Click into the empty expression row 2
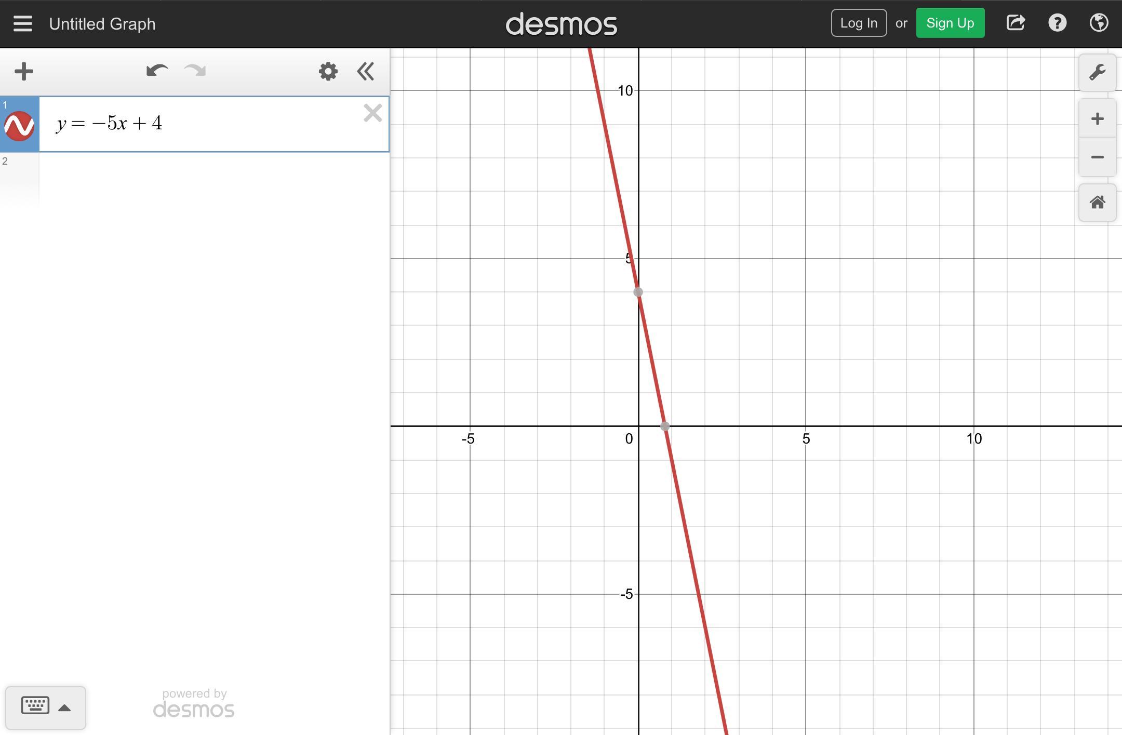 [213, 179]
